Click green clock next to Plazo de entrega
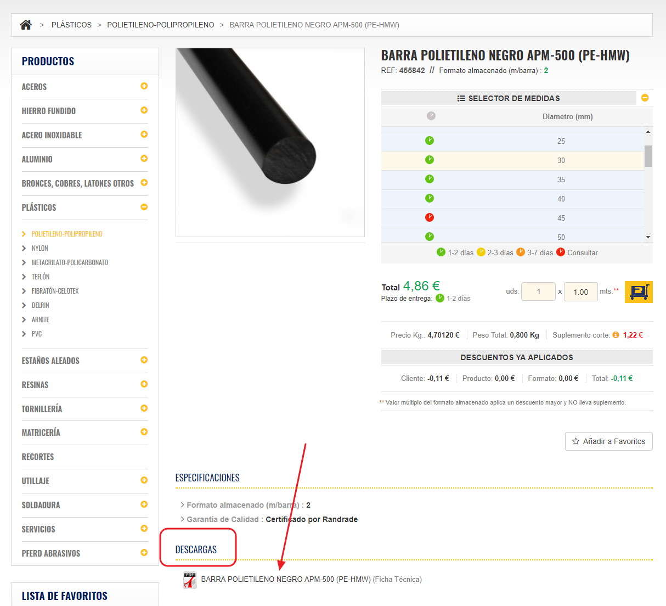Screen dimensions: 666x606 440,298
